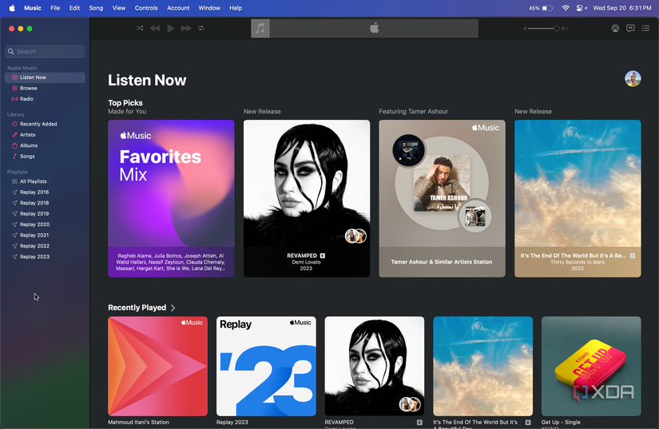Open the View menu
Image resolution: width=659 pixels, height=429 pixels.
pos(119,8)
